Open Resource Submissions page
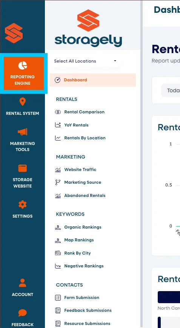The width and height of the screenshot is (180, 328). coord(87,323)
